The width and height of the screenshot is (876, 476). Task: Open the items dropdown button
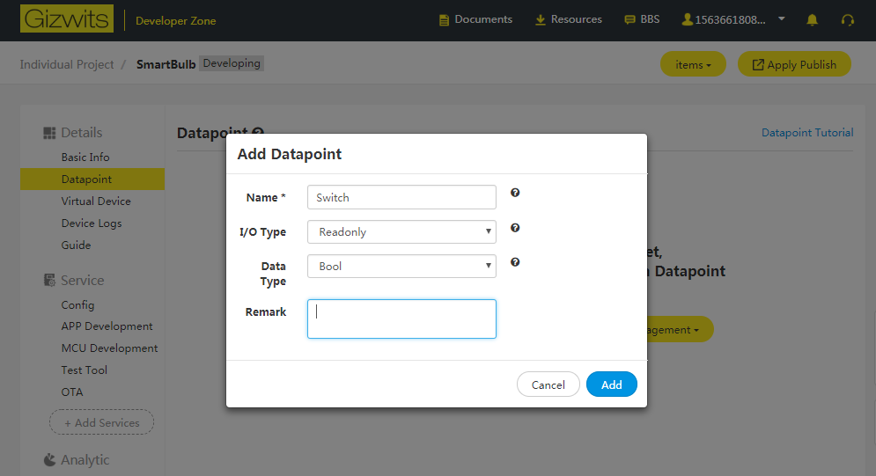[x=693, y=64]
